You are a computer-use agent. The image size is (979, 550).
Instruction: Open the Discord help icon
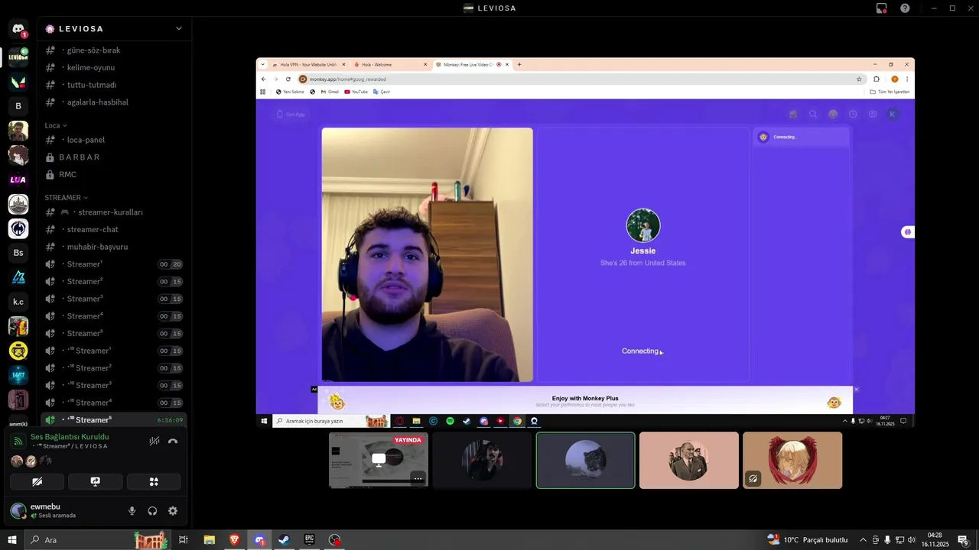tap(905, 8)
